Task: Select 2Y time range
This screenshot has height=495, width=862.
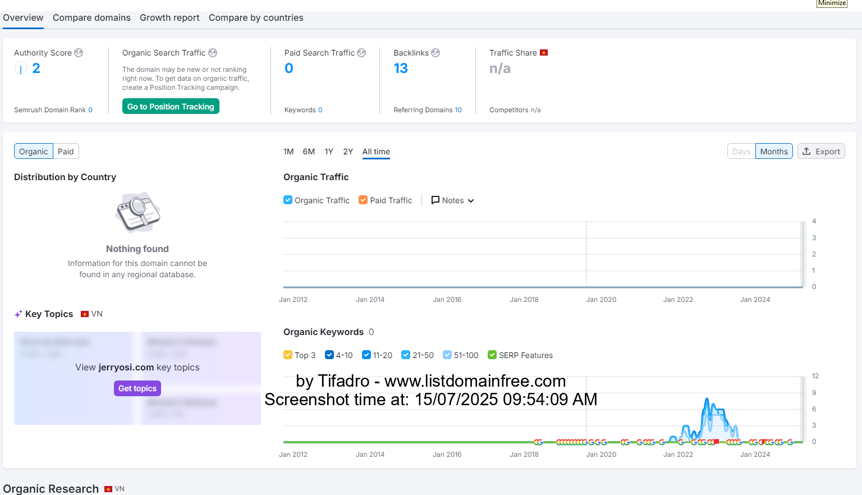Action: (x=348, y=152)
